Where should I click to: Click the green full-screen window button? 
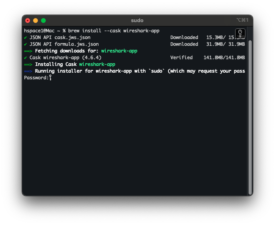click(x=43, y=21)
